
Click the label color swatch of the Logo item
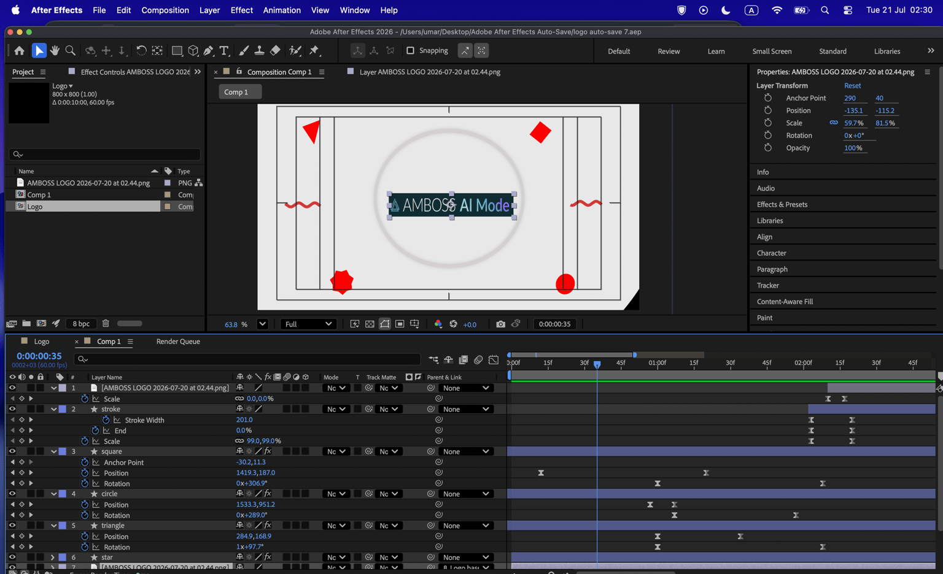[167, 207]
